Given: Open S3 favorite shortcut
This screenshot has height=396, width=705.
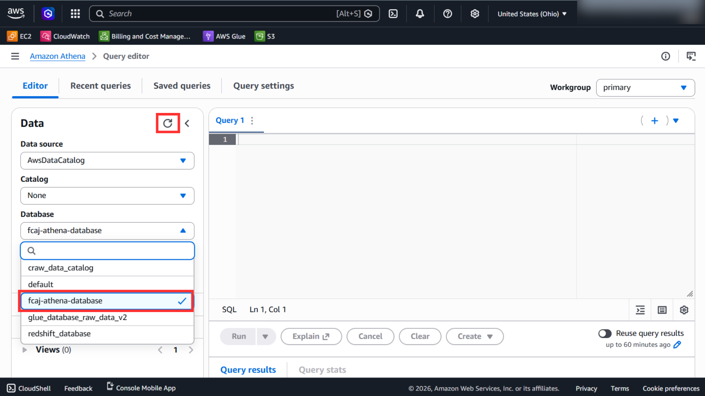Looking at the screenshot, I should (265, 36).
